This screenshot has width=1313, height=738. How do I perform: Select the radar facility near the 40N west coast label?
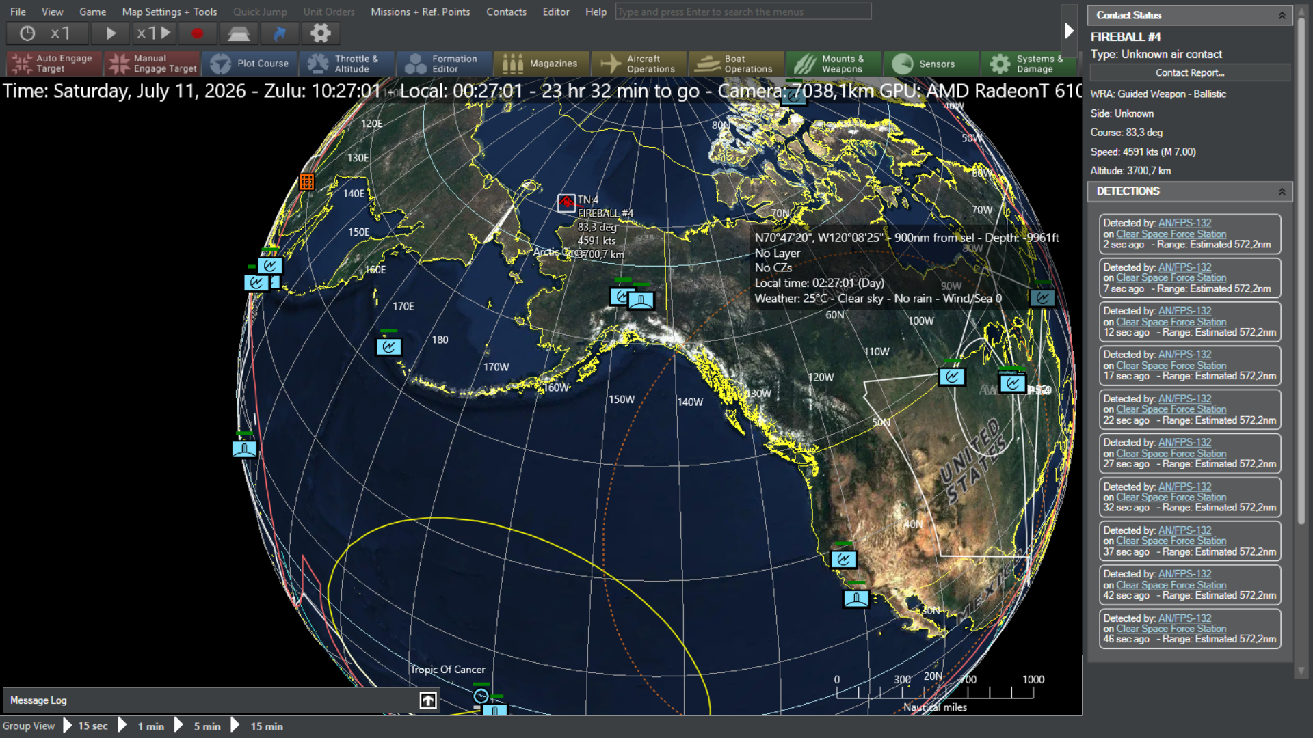click(x=843, y=560)
